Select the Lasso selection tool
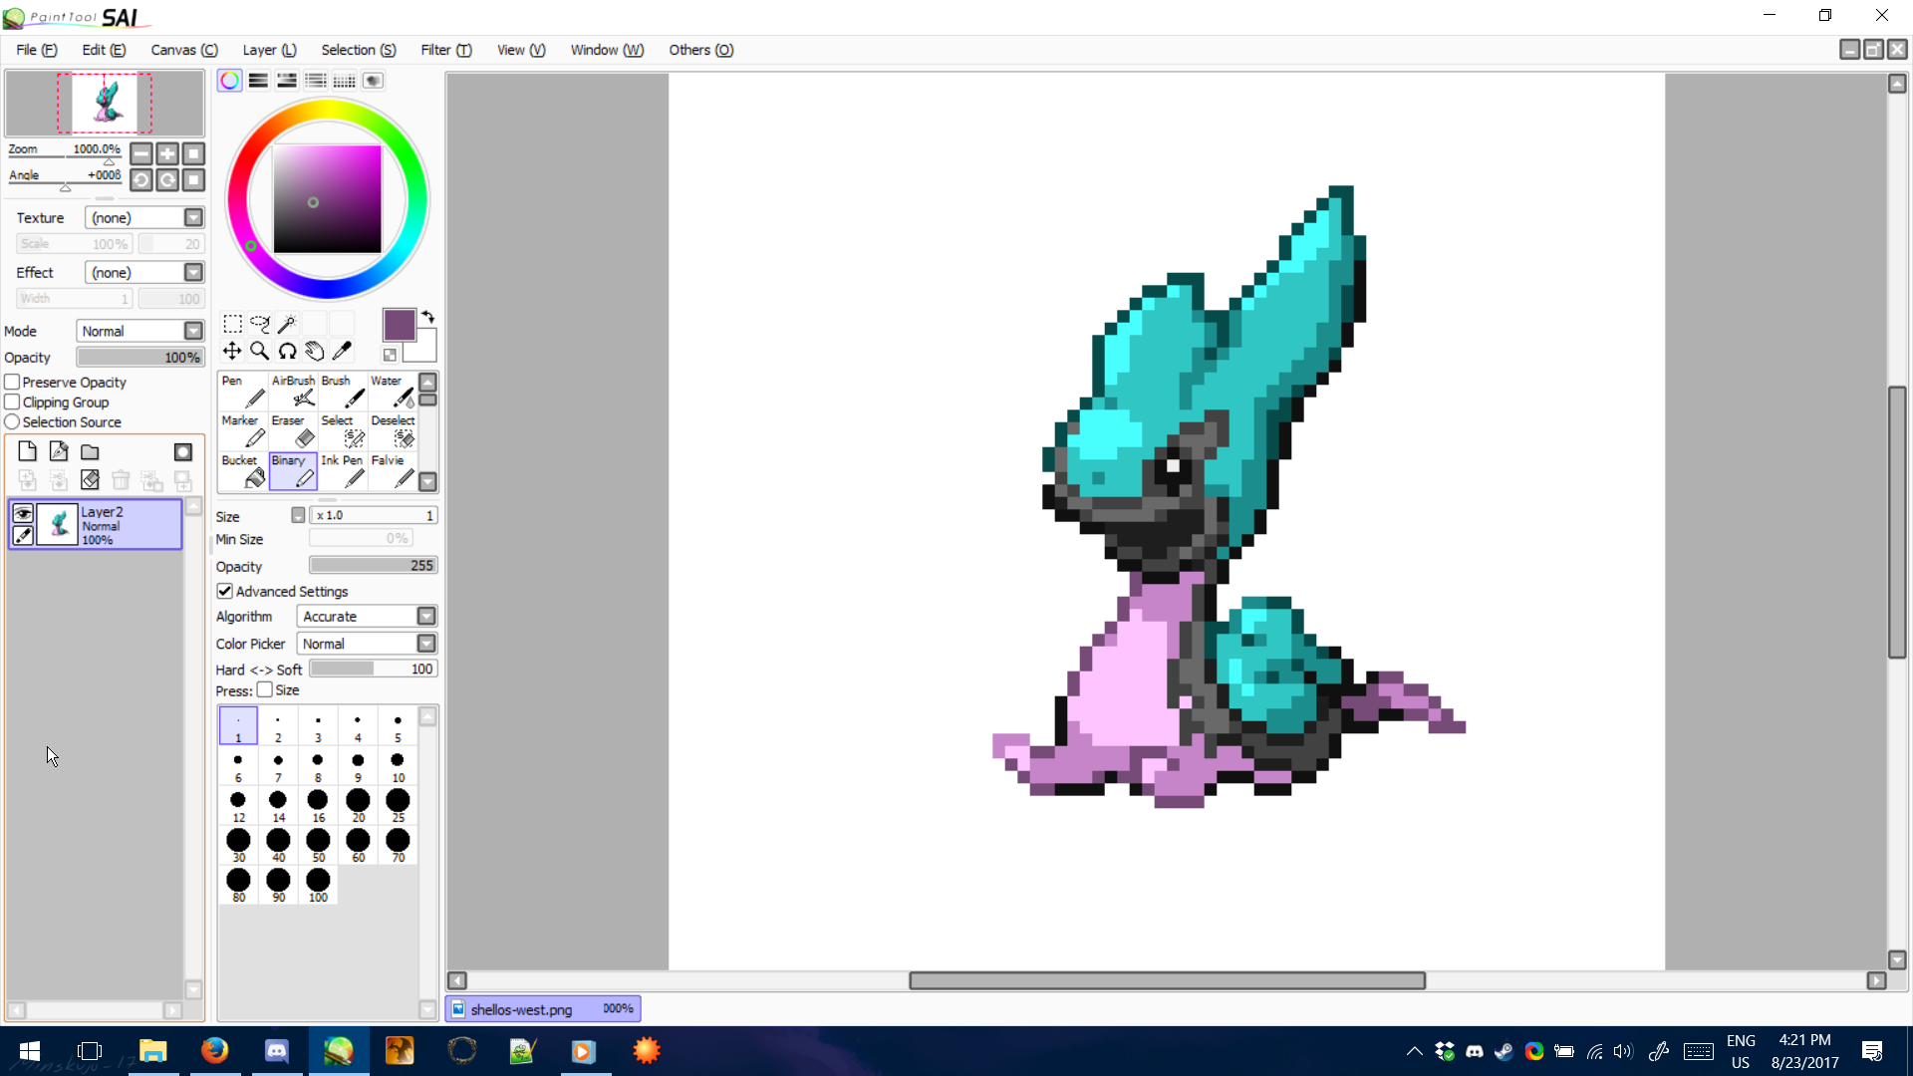1913x1076 pixels. (x=259, y=324)
